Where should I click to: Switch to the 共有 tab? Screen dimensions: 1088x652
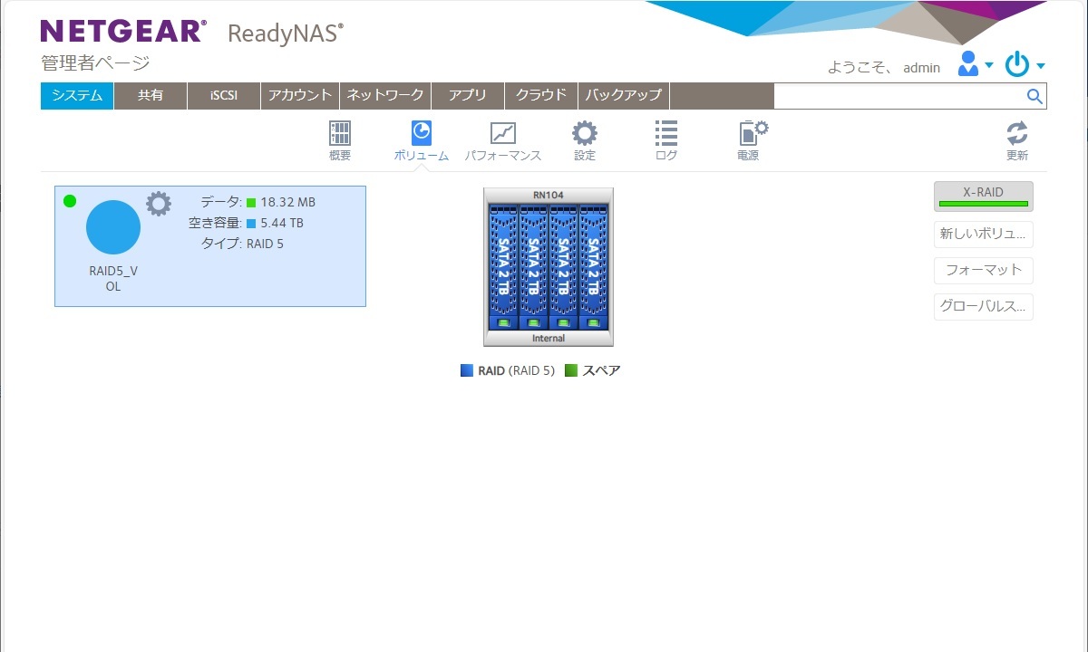(x=151, y=96)
